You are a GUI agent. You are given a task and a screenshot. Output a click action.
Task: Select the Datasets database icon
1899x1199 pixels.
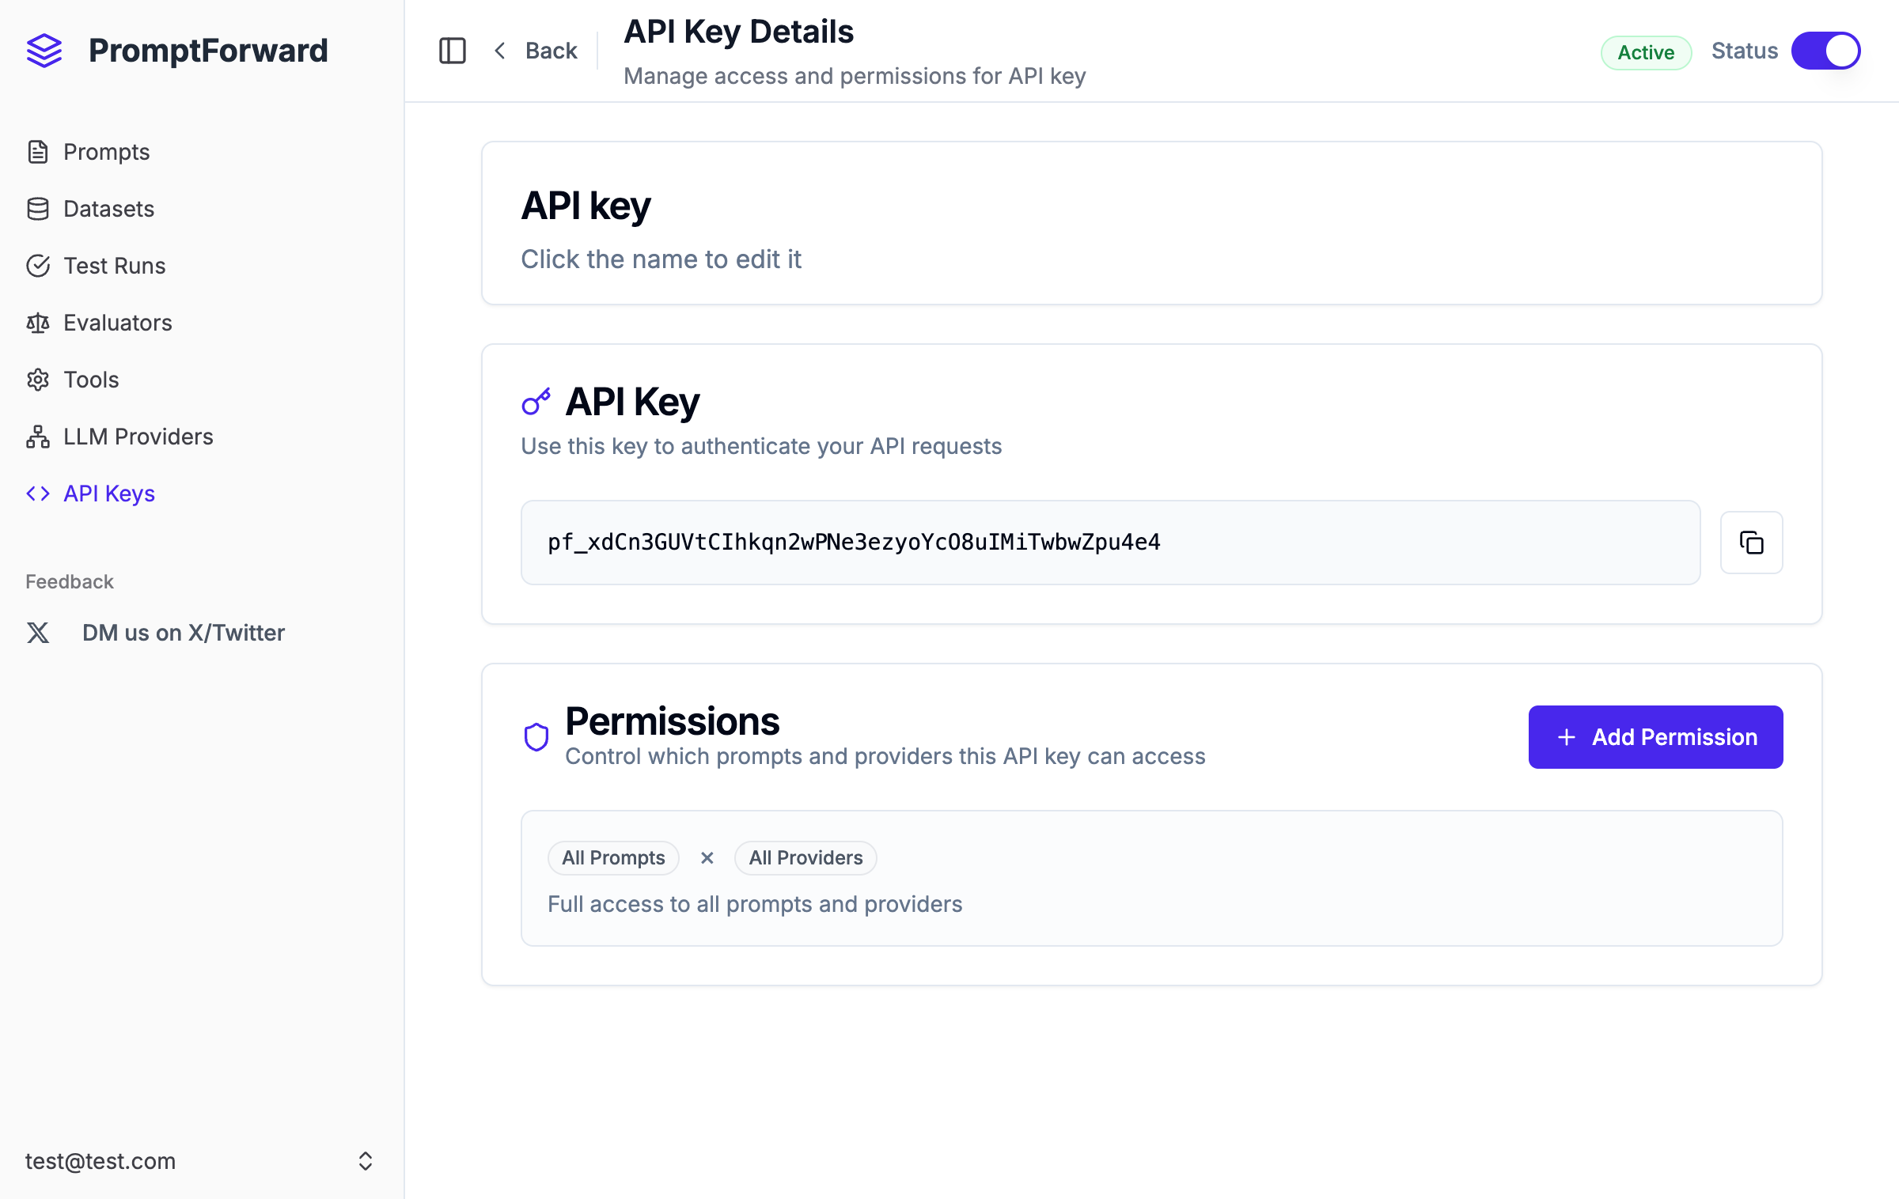click(39, 209)
